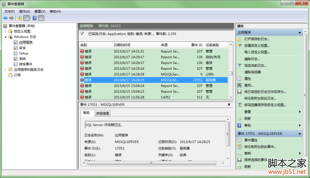
Task: Select the selected event 17051 row
Action: tap(153, 80)
